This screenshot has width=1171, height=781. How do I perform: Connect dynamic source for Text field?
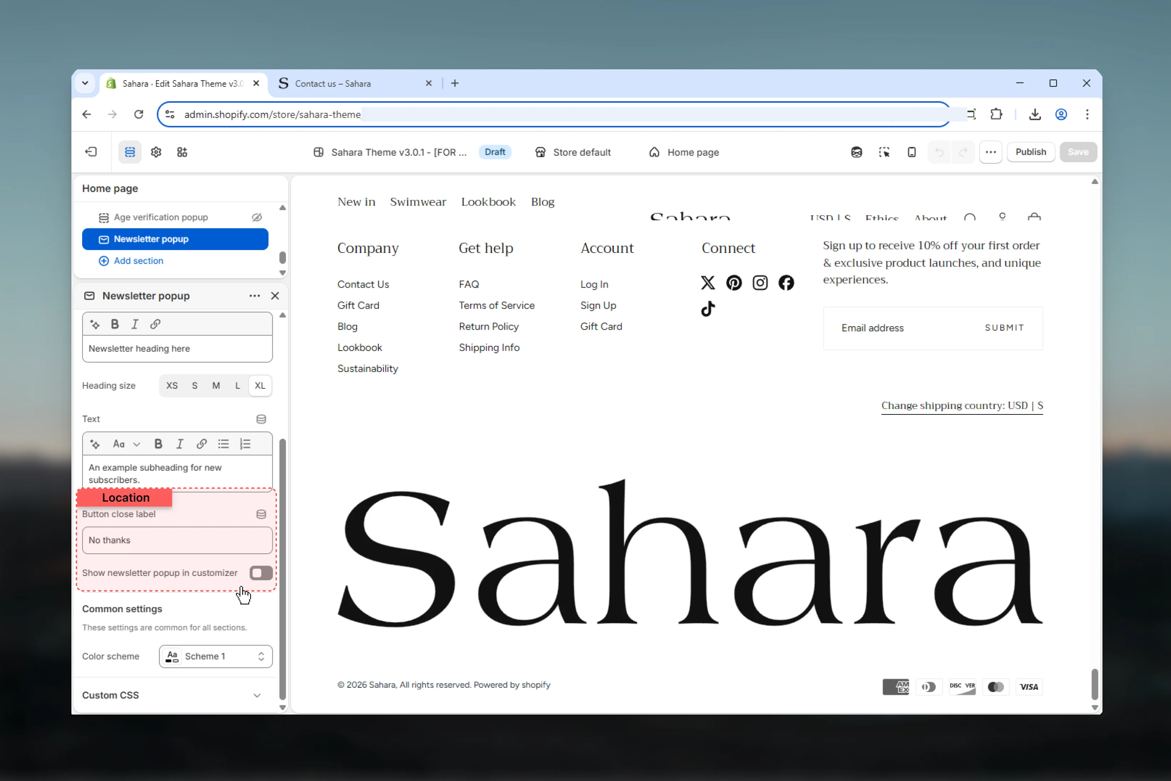pos(261,419)
